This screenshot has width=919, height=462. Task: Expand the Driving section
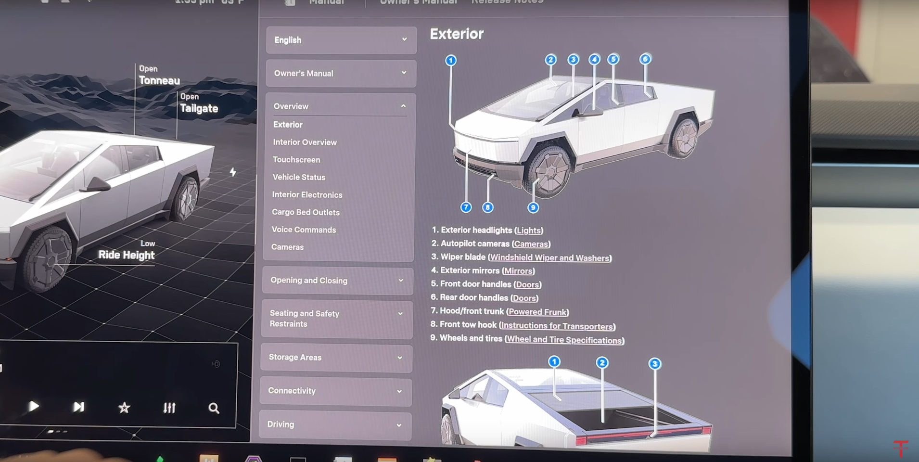[335, 424]
